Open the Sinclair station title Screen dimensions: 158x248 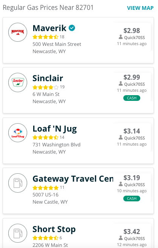pyautogui.click(x=48, y=78)
